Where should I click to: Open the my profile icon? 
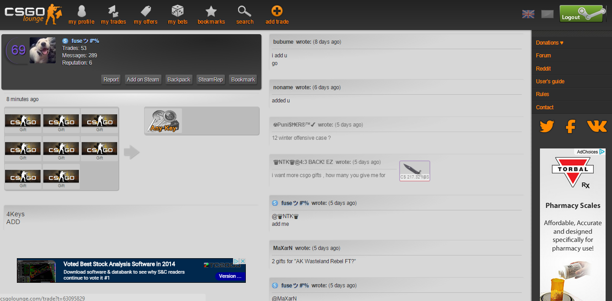click(x=81, y=11)
